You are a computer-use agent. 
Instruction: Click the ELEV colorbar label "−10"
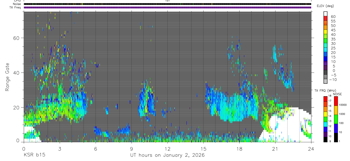click(333, 80)
